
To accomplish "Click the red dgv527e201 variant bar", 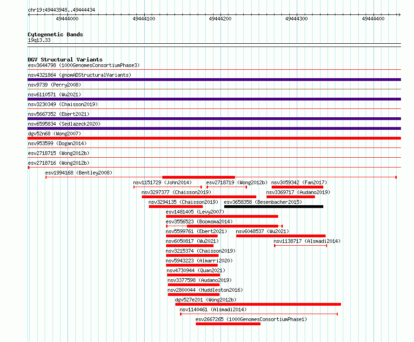I will pos(258,304).
